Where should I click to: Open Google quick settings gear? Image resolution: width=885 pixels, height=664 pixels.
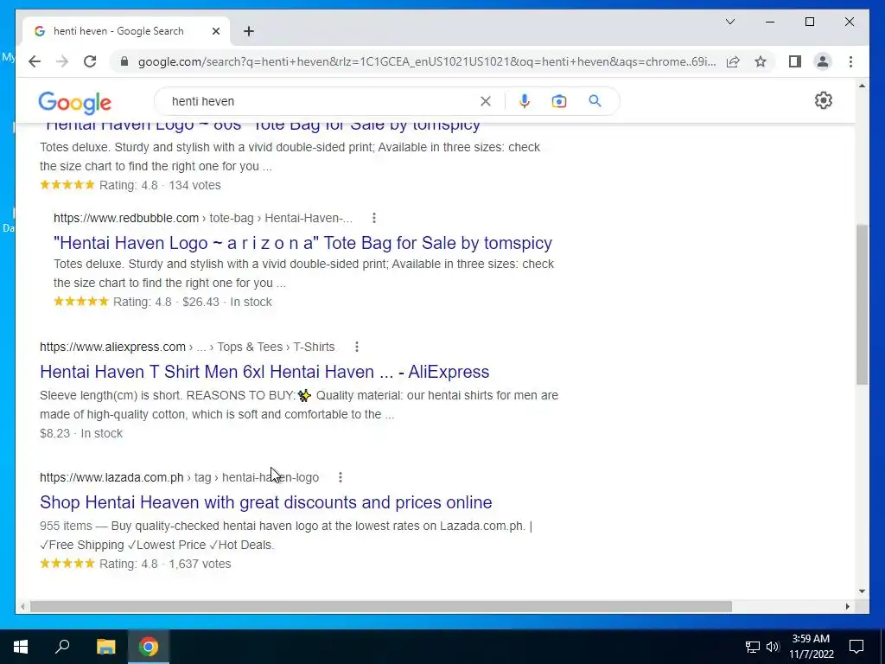point(824,100)
